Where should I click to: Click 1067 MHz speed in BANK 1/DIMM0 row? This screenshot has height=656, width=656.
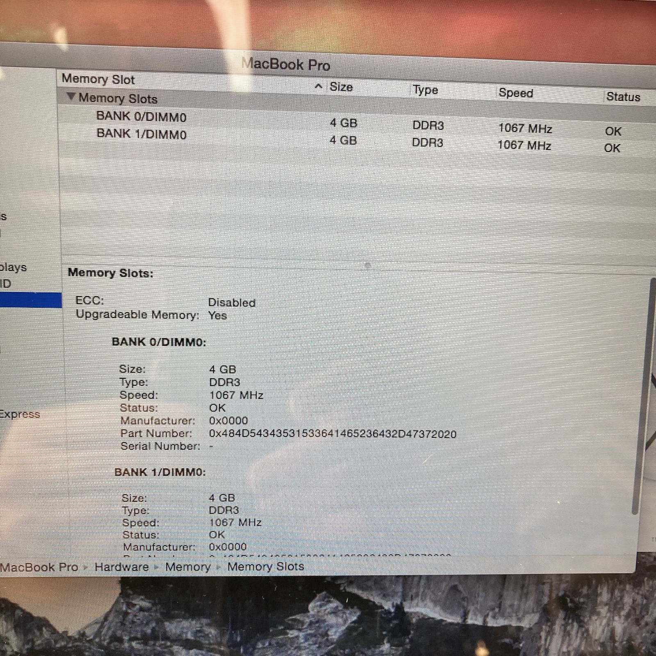524,145
